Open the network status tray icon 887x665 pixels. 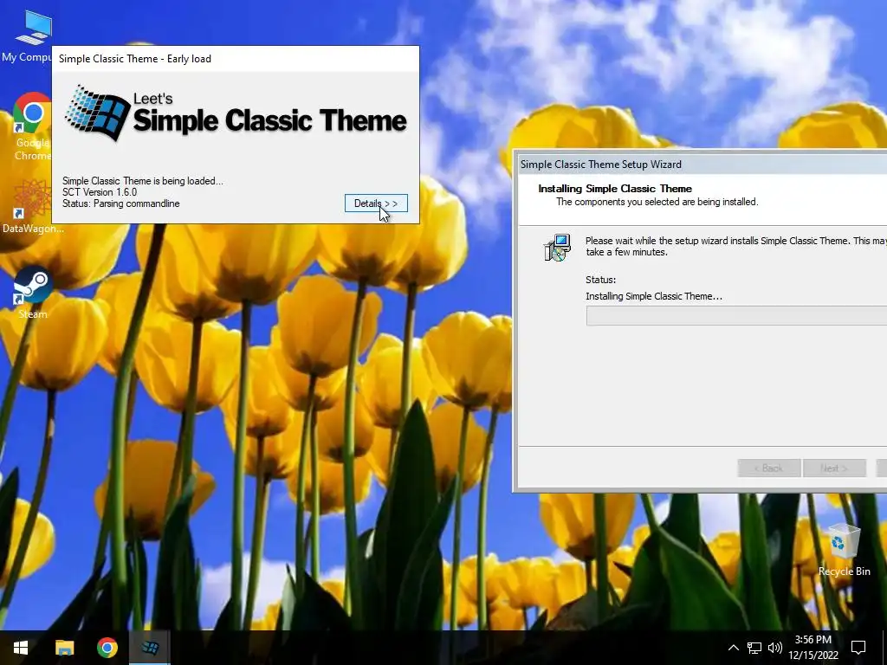tap(754, 648)
